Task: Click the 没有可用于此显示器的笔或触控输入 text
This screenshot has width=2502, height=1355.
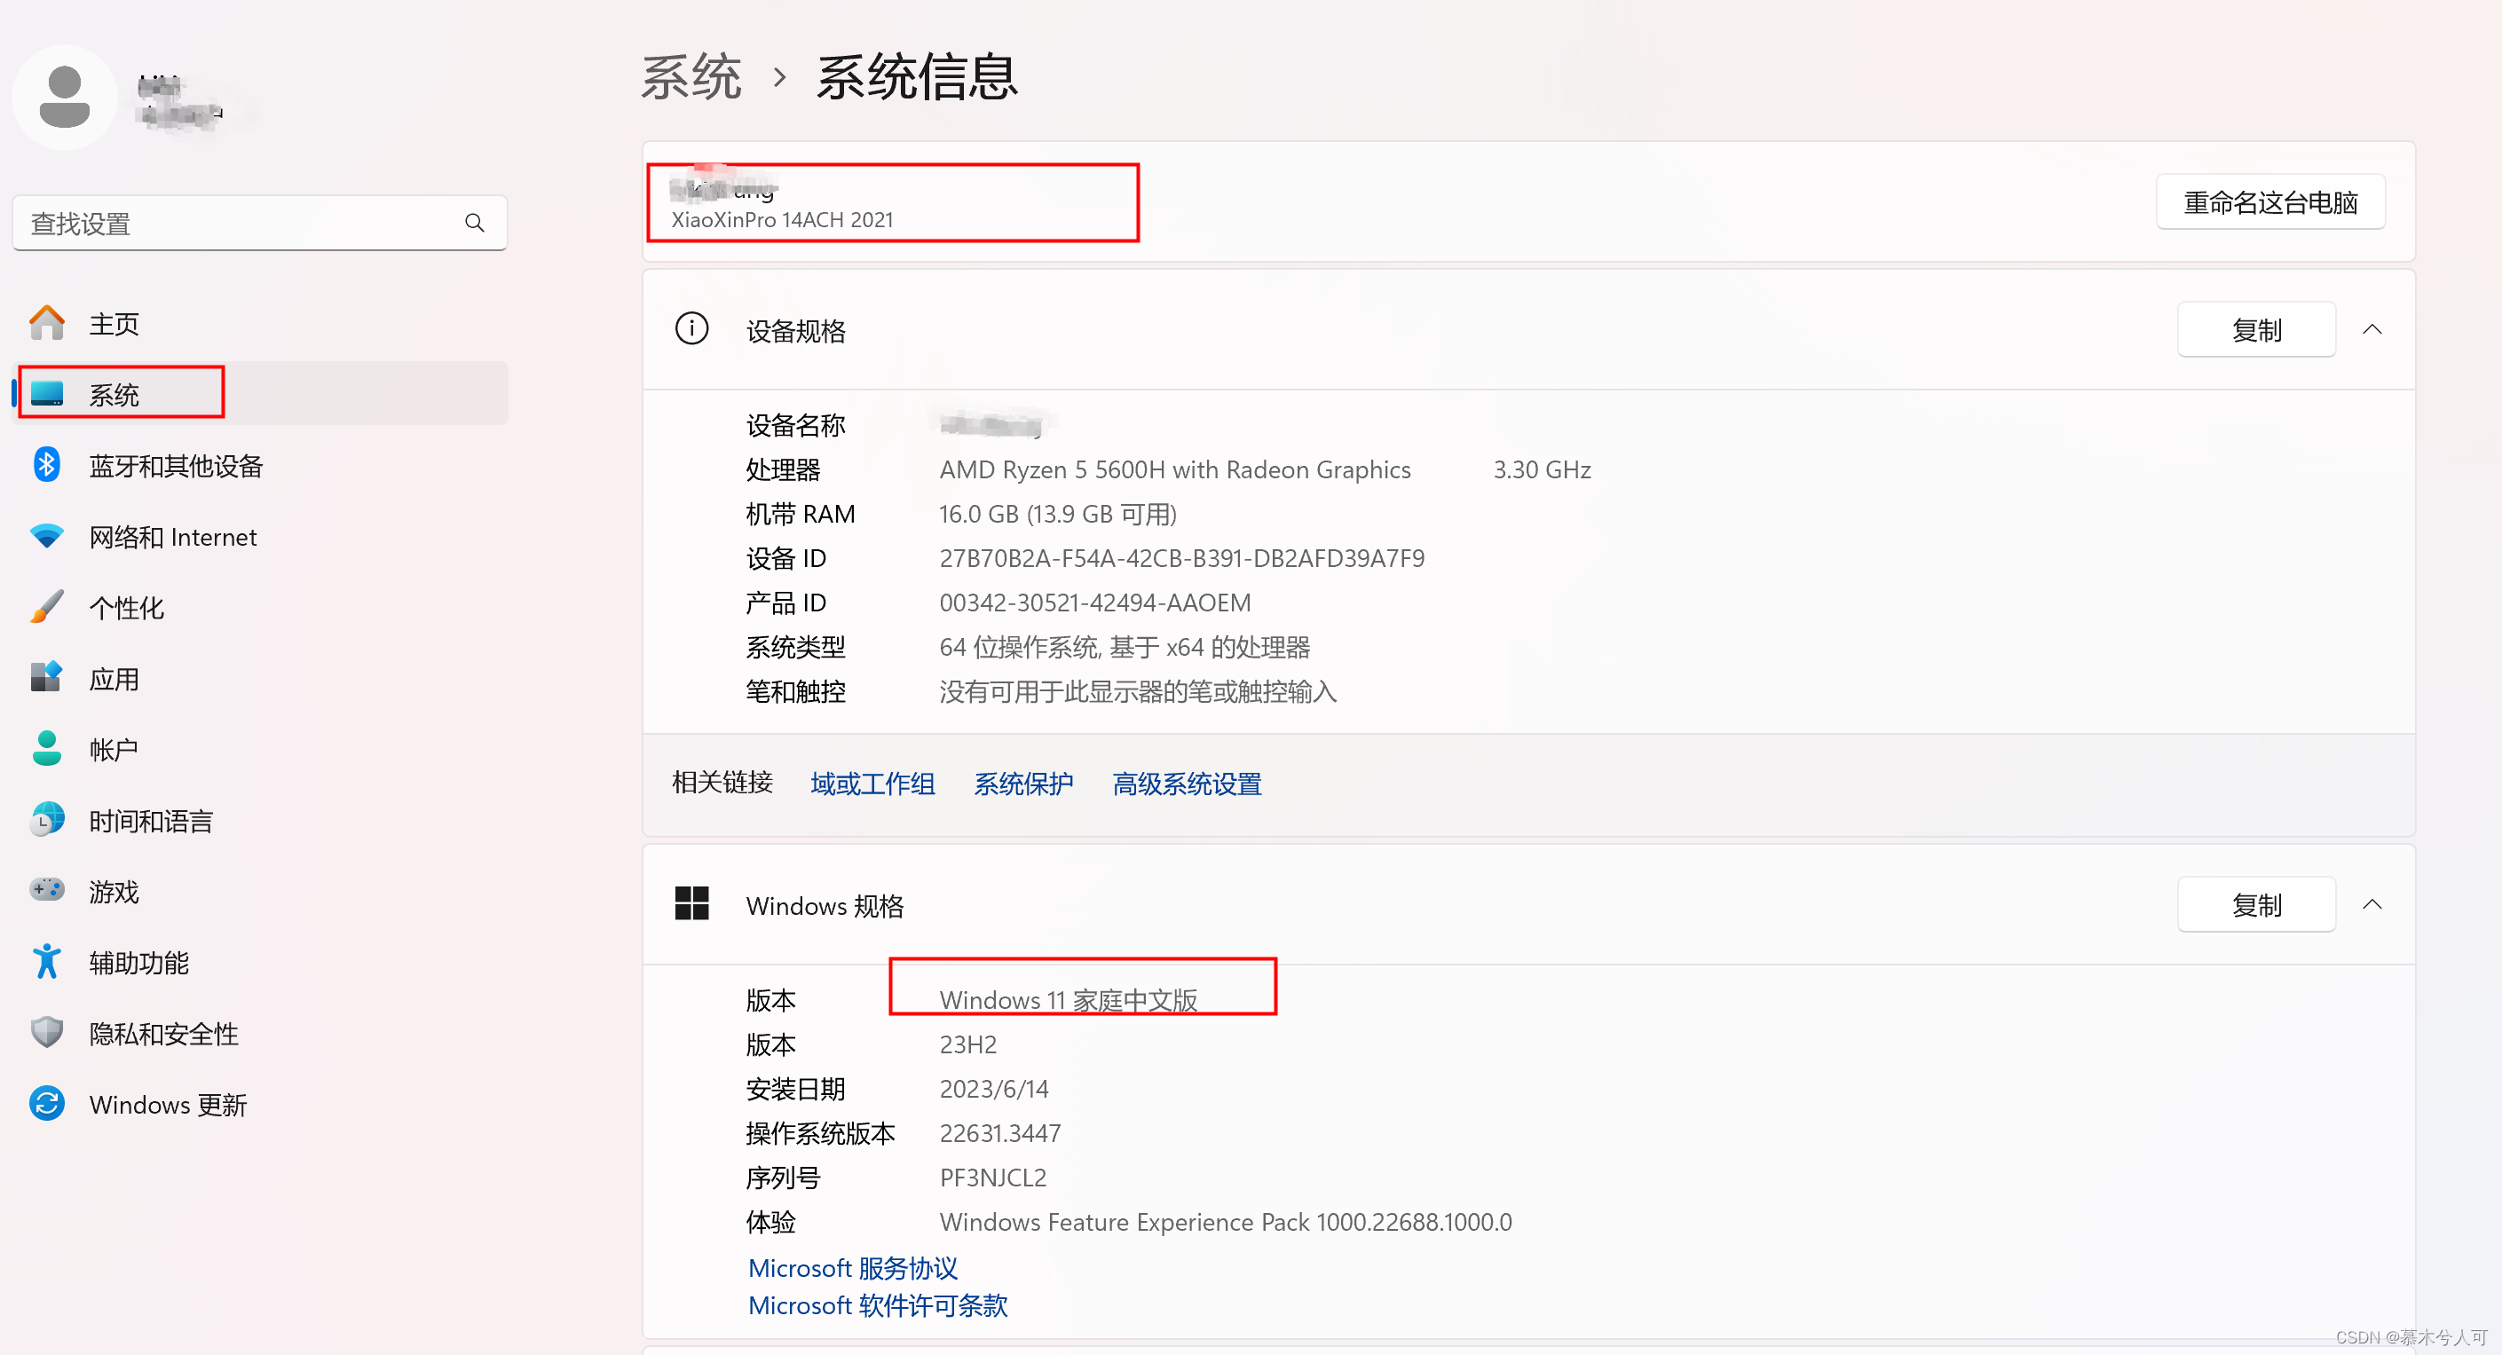Action: [1137, 691]
